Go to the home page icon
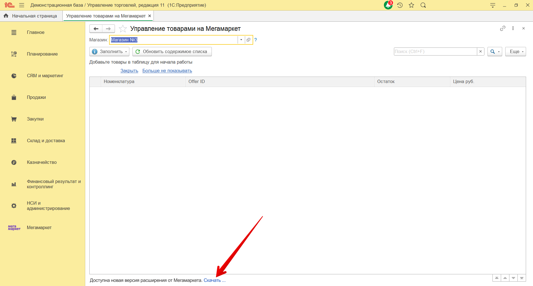Screen dimensions: 533x286 (6, 16)
